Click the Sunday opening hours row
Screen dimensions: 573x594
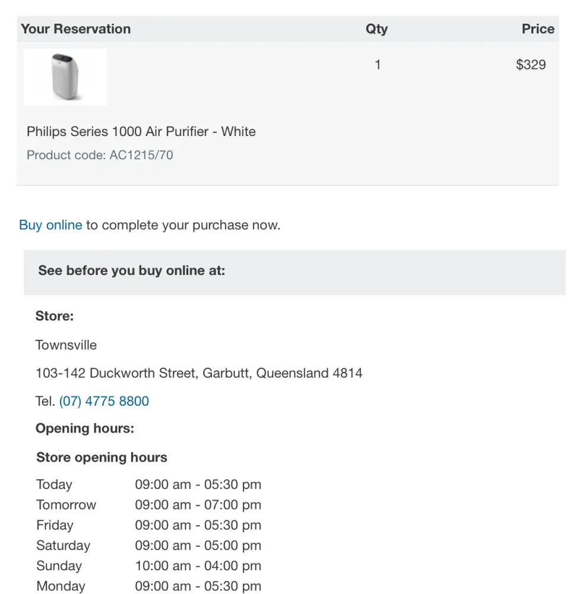(x=148, y=565)
